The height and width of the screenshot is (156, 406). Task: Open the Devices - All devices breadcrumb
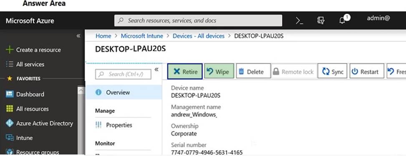pos(199,36)
